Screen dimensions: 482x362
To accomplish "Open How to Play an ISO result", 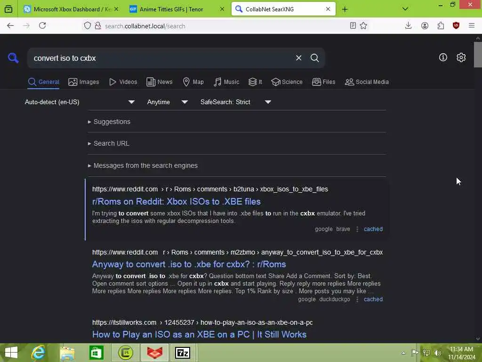I will tap(199, 334).
